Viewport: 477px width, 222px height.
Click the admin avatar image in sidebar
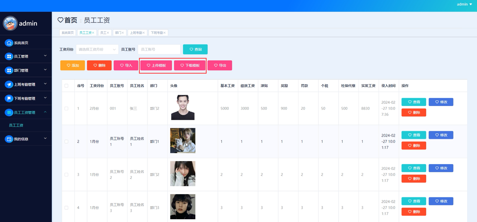point(10,23)
